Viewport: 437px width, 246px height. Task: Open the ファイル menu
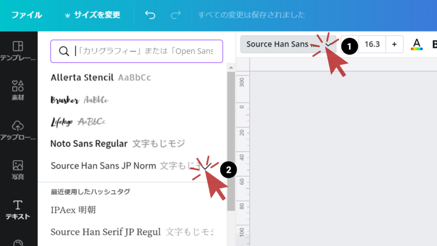(x=26, y=15)
